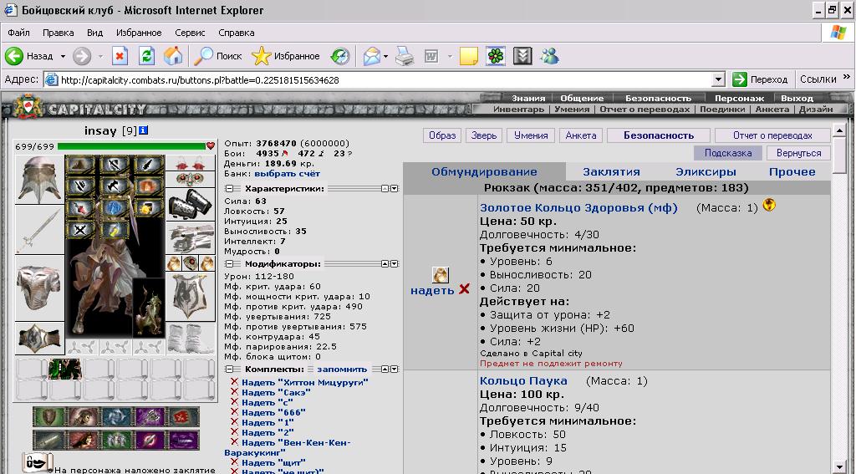The image size is (856, 474).
Task: Select the equipped belt slot
Action: click(x=39, y=338)
